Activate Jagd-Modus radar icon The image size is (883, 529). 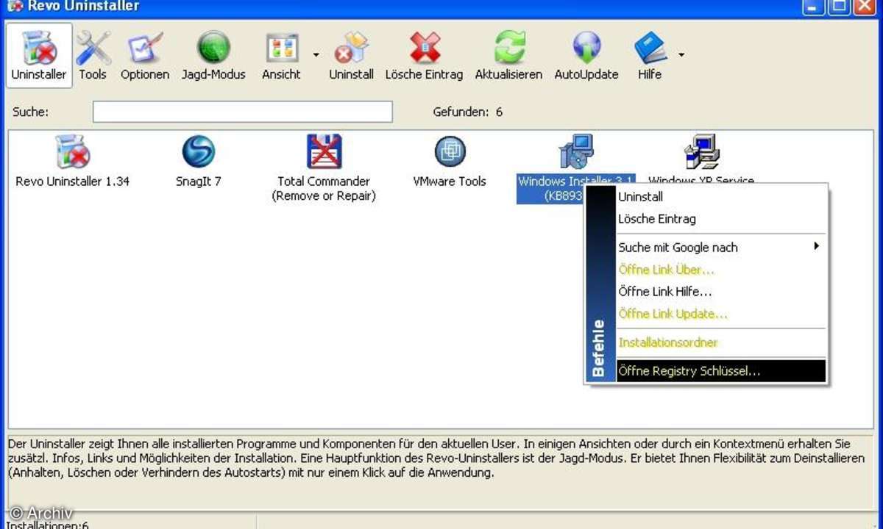point(213,56)
